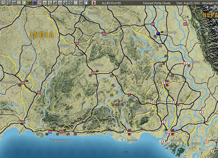Select the Union Jack unit below Raipur
This screenshot has height=158, width=218.
pos(93,73)
